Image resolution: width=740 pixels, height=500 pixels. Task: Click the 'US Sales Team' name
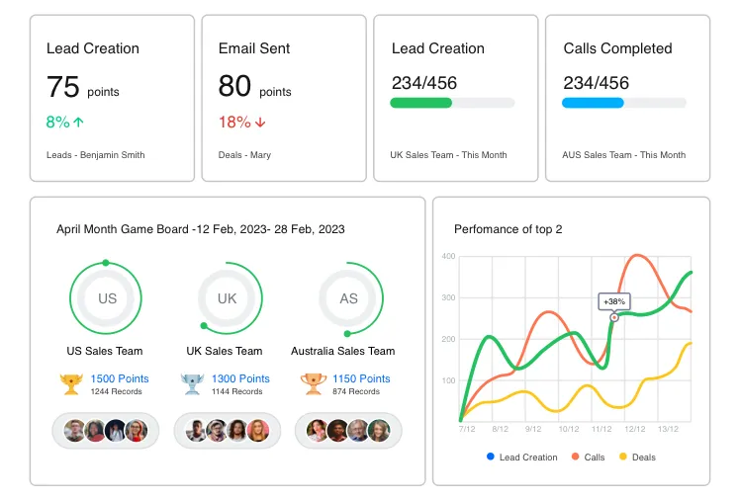click(105, 351)
